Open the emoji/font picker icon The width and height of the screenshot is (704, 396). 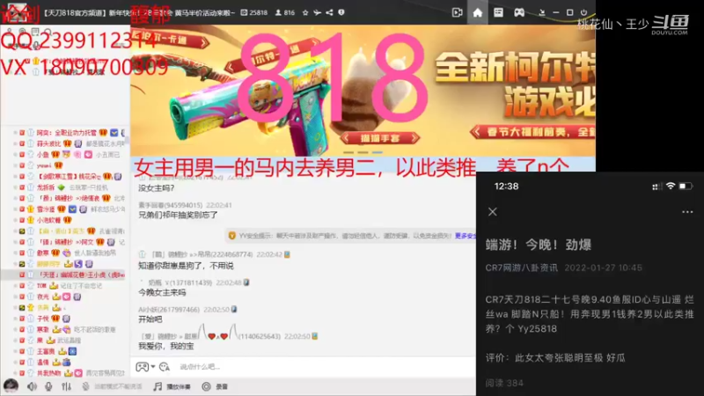[x=165, y=367]
